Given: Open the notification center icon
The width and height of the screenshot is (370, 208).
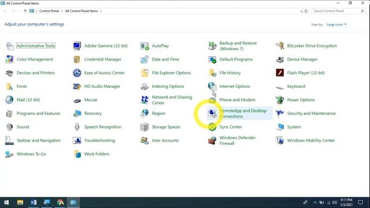Looking at the screenshot, I should pos(360,202).
